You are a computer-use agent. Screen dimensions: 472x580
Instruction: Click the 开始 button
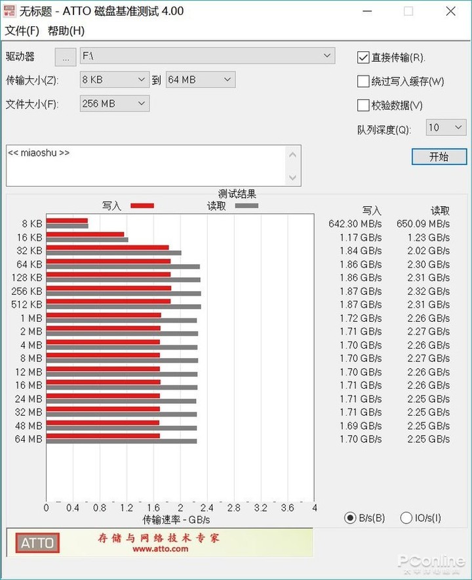click(x=439, y=157)
